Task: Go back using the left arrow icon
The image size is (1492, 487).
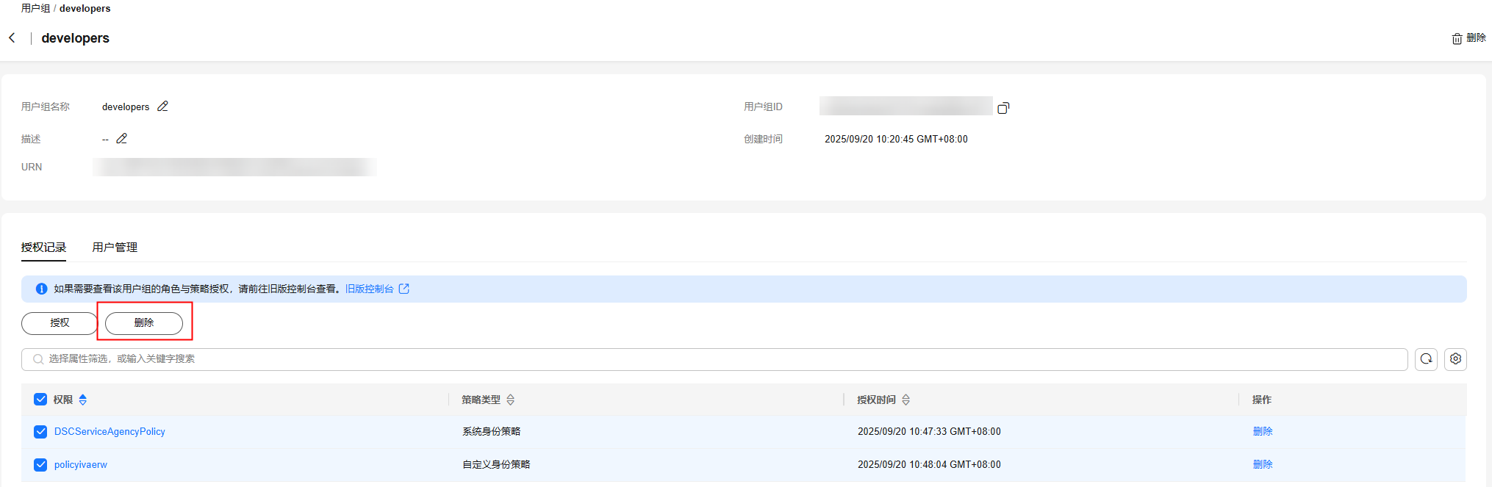Action: pos(12,37)
